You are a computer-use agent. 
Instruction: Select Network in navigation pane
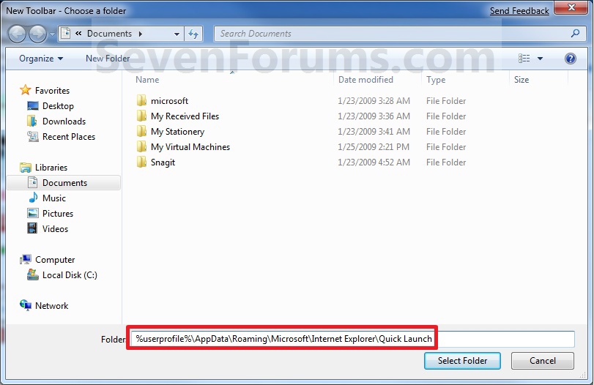tap(51, 305)
